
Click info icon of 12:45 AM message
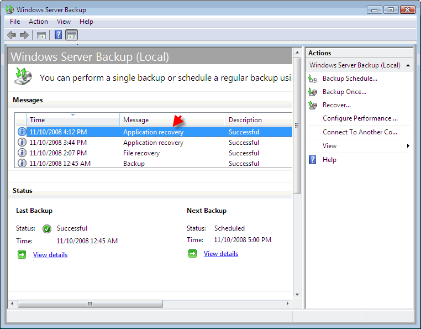click(22, 163)
